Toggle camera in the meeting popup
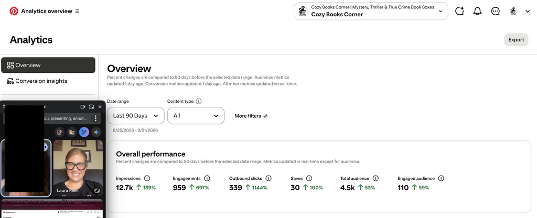The width and height of the screenshot is (537, 218). point(82,107)
